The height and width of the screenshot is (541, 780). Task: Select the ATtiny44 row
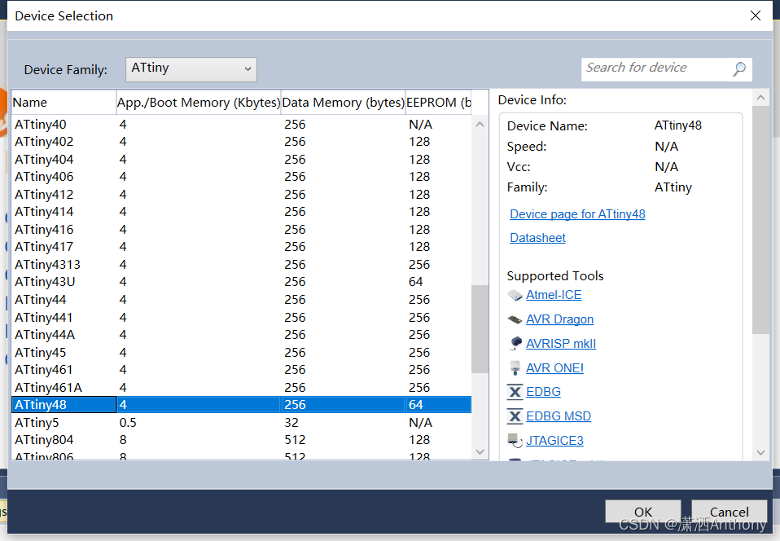pos(241,300)
